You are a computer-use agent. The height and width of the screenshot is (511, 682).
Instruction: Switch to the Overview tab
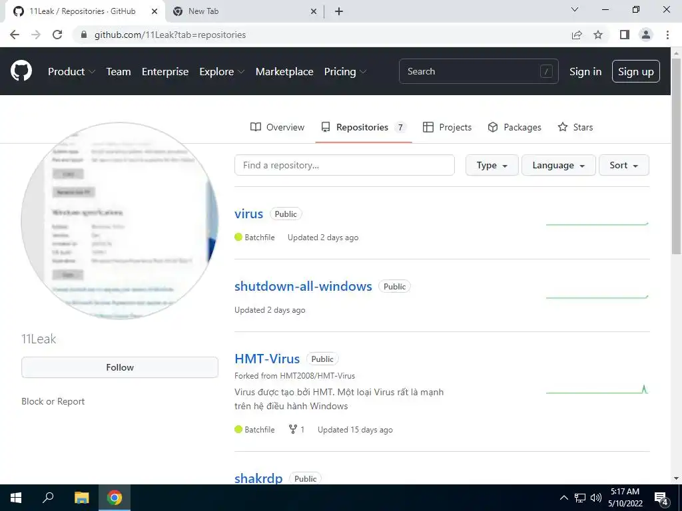tap(277, 127)
